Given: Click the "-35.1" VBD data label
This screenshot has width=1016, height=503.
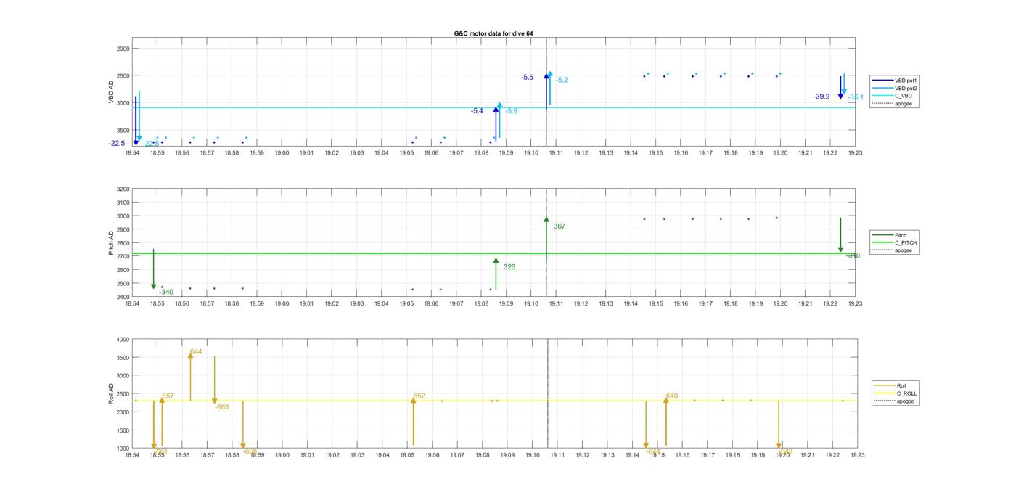Looking at the screenshot, I should 856,97.
